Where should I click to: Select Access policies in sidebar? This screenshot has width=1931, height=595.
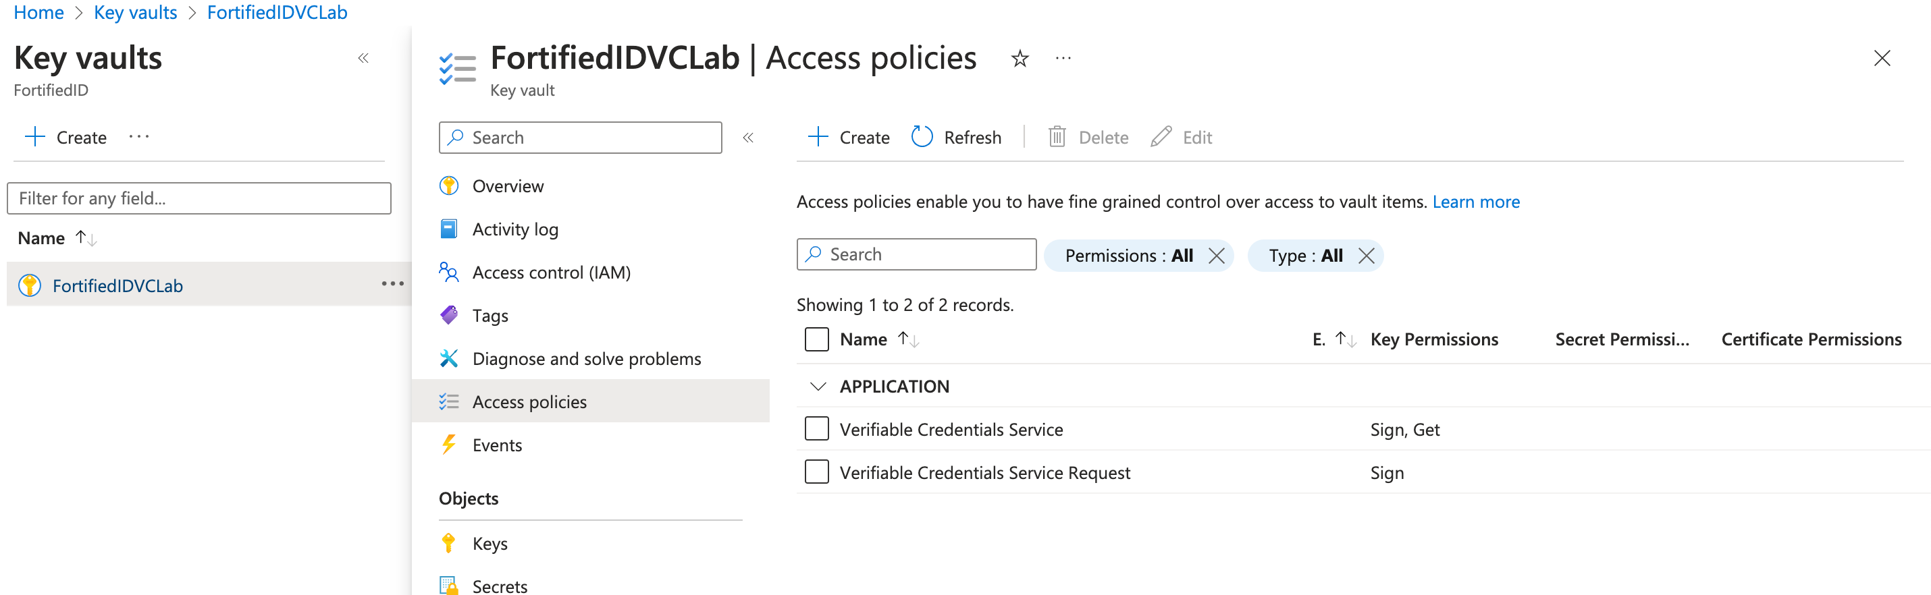pyautogui.click(x=591, y=401)
